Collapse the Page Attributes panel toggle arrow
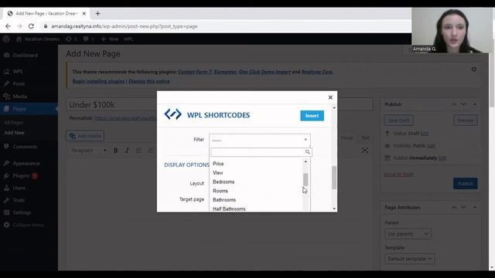The height and width of the screenshot is (278, 495). click(x=474, y=208)
